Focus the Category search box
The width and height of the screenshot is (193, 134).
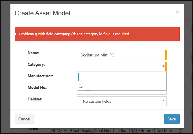tap(122, 77)
